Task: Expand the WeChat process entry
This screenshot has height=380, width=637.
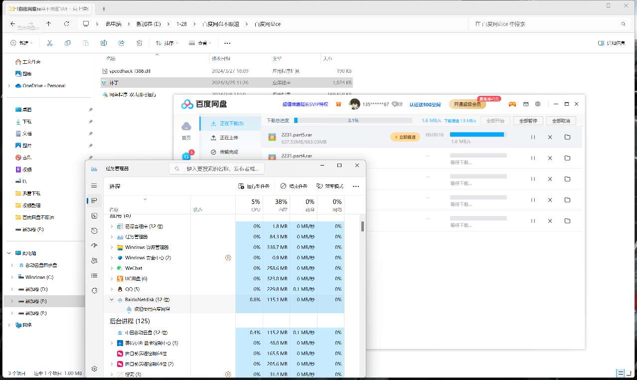Action: (112, 268)
